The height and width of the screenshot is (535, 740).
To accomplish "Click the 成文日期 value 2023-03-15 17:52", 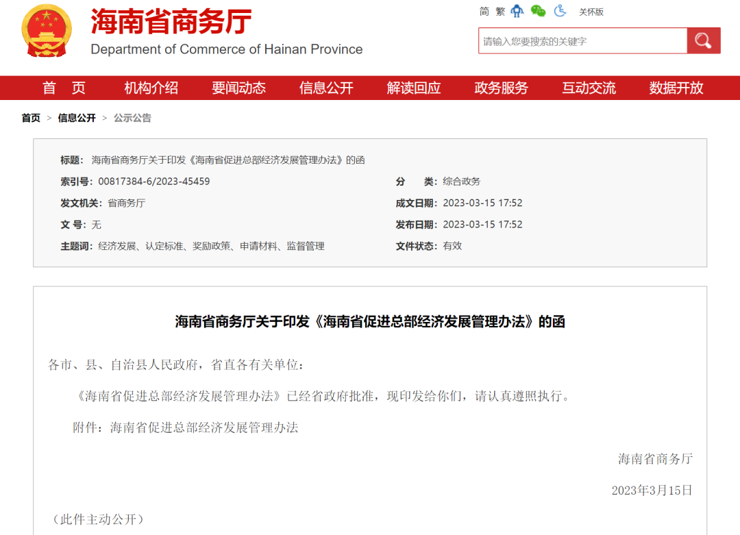I will 482,203.
